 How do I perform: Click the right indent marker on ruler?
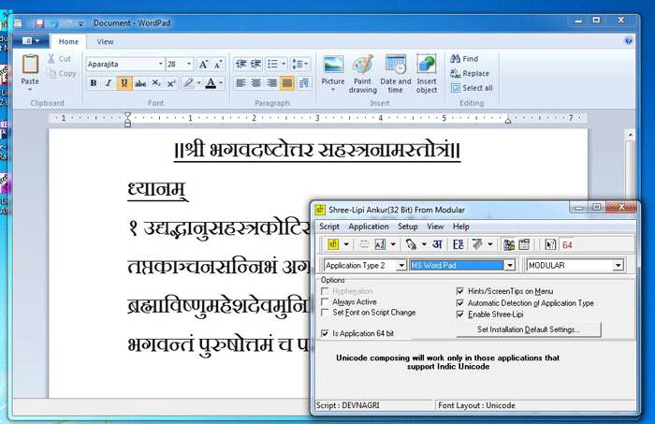tap(508, 121)
